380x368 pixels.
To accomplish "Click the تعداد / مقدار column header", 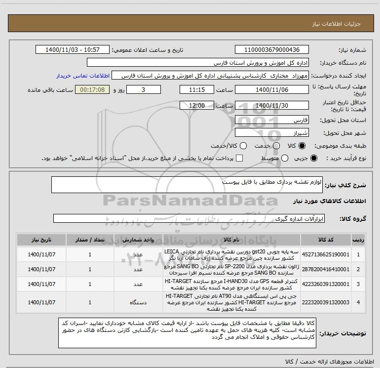I will click(90, 240).
